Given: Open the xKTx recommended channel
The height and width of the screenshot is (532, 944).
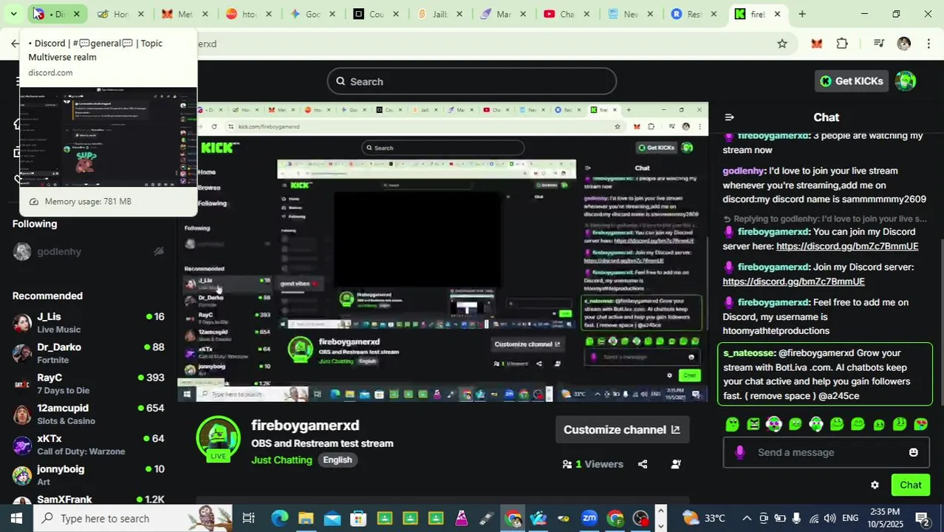Looking at the screenshot, I should 89,444.
